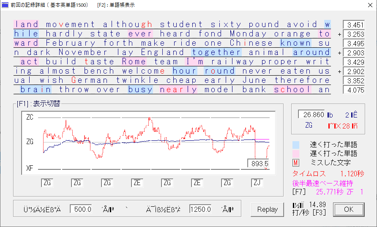
Task: Click the [F7] 25.771秒 line
Action: click(328, 192)
